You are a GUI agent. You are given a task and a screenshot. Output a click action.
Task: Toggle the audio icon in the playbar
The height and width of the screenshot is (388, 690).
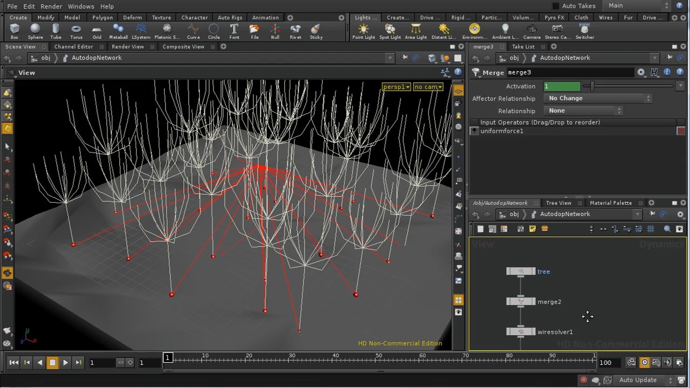[668, 362]
